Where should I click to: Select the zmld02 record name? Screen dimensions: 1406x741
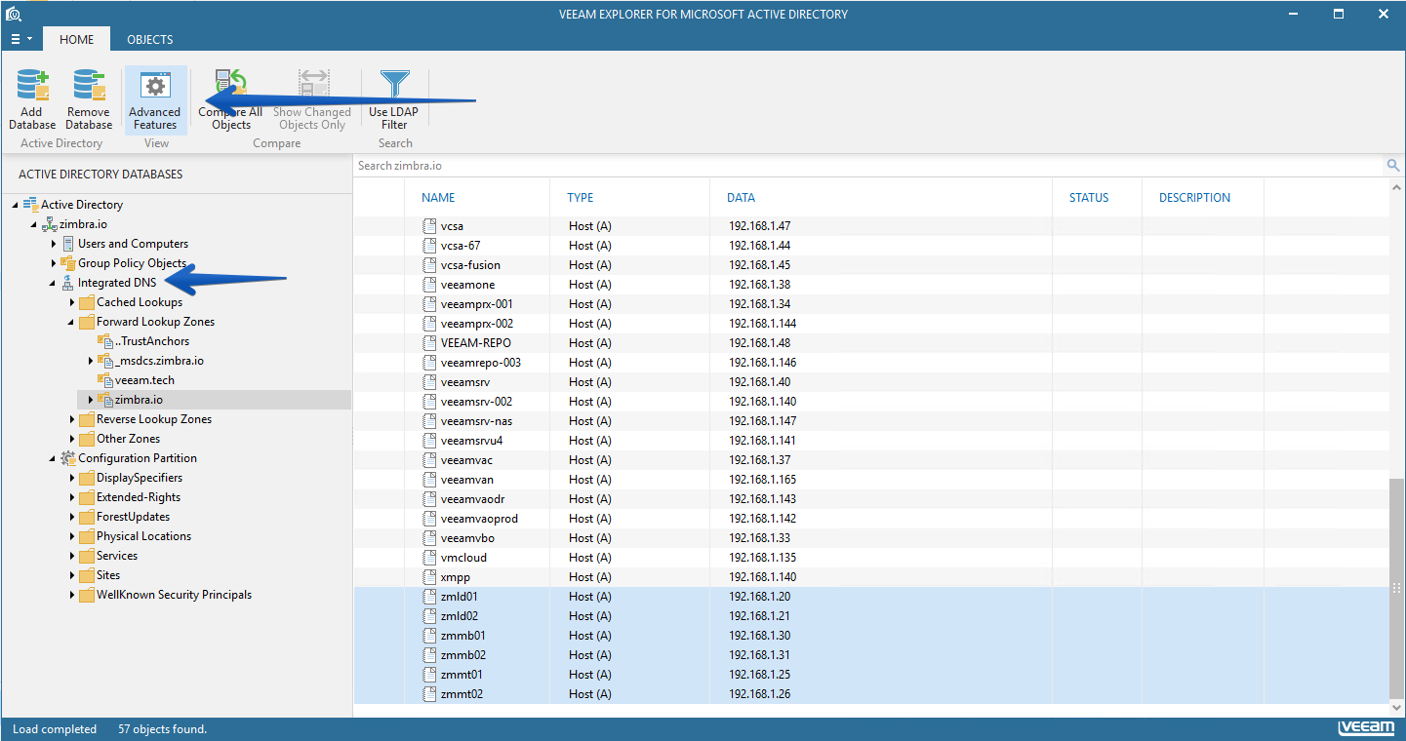(x=460, y=616)
